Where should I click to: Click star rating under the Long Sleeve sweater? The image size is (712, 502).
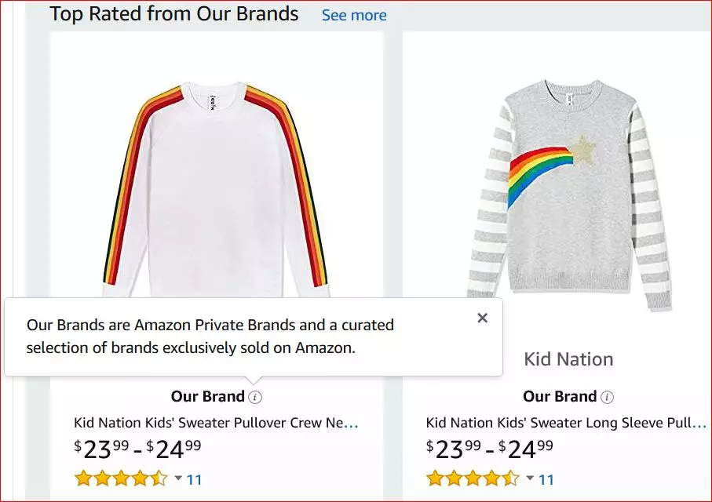click(x=473, y=478)
